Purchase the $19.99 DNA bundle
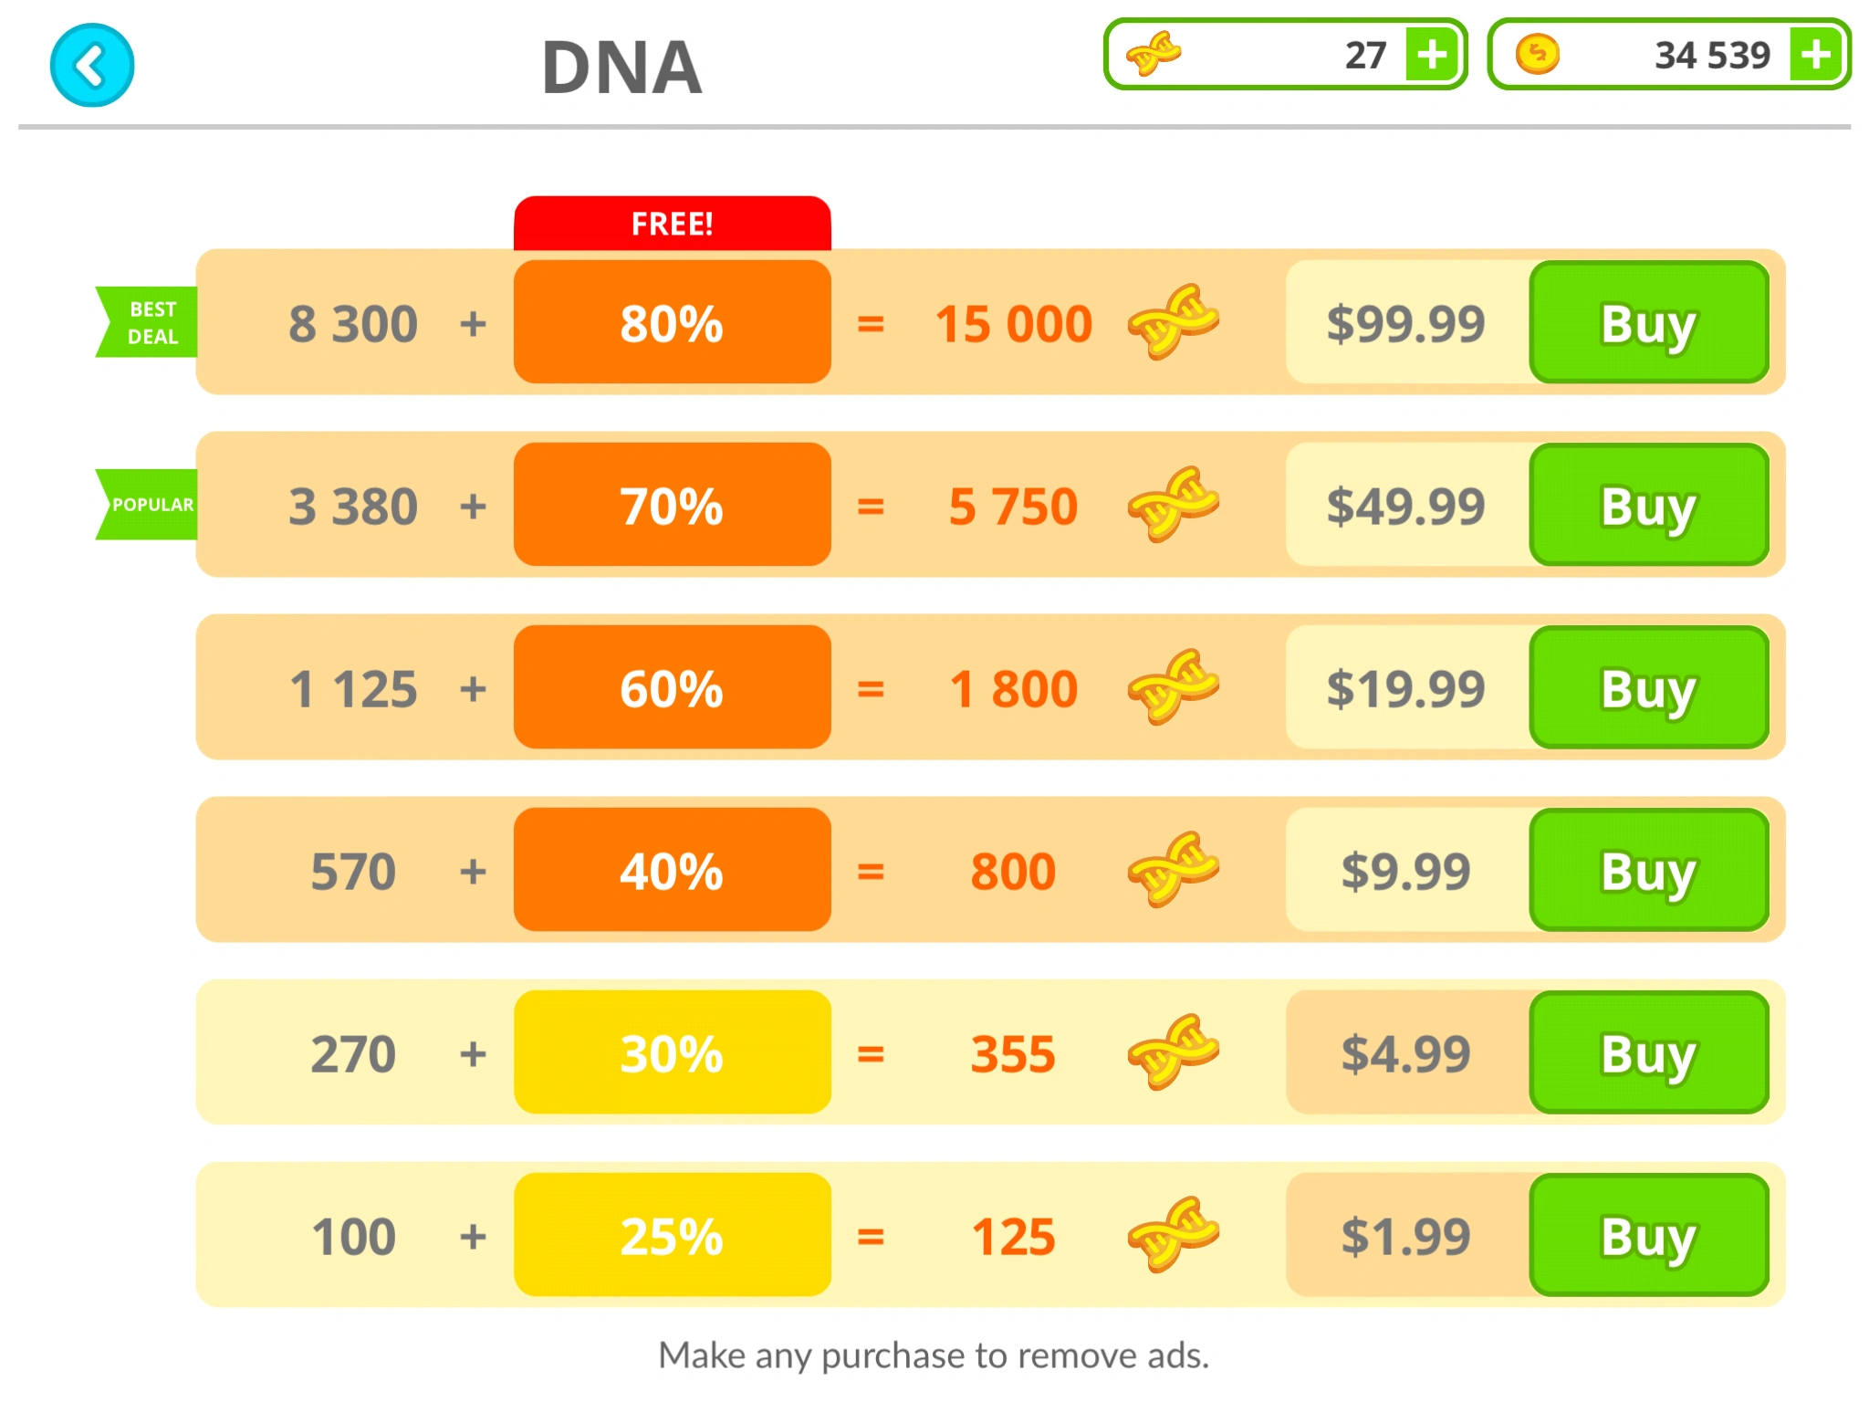This screenshot has height=1402, width=1869. pos(1649,687)
